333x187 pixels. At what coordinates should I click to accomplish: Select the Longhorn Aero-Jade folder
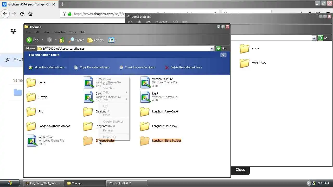(159, 111)
